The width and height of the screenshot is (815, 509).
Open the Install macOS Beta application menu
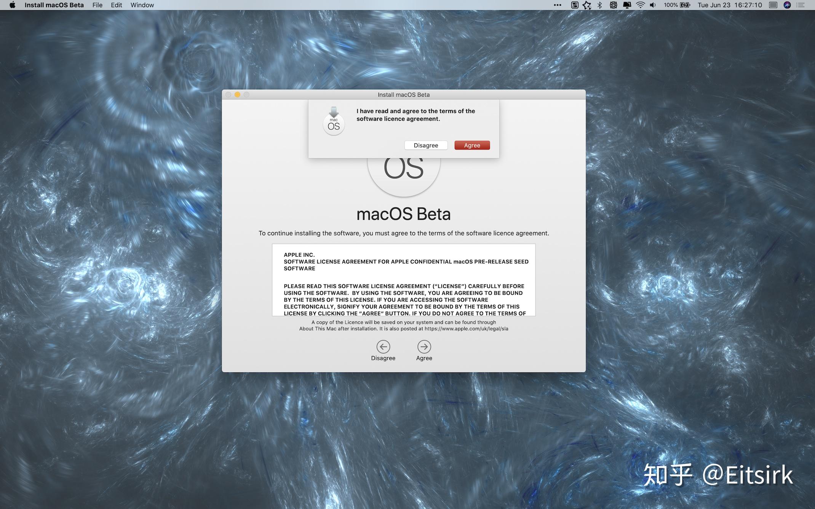[54, 5]
